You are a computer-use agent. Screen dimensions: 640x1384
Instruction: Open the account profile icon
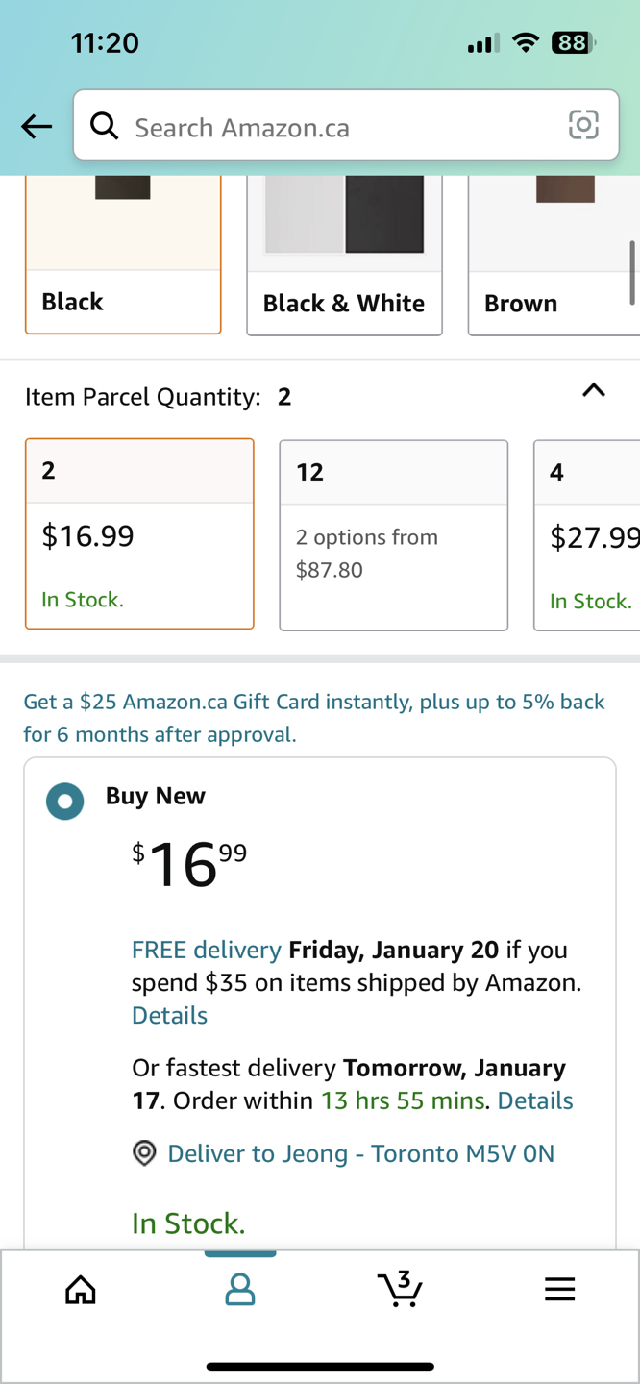click(x=240, y=1289)
